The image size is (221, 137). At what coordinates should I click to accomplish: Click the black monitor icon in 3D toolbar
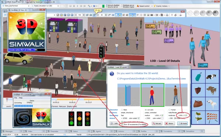pyautogui.click(x=152, y=15)
